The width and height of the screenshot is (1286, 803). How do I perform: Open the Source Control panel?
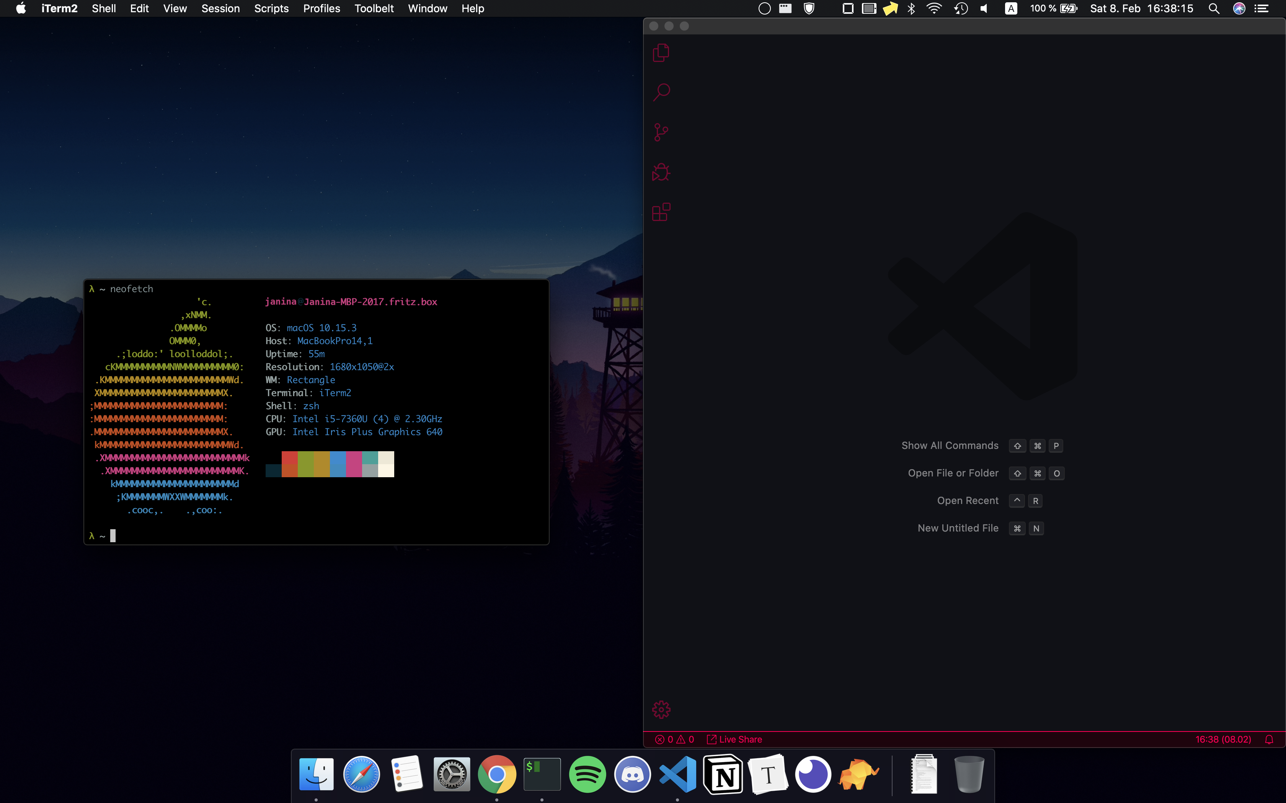click(x=661, y=132)
